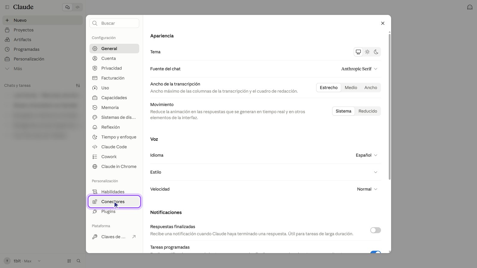
Task: Choose Sistema movement option
Action: 343,111
